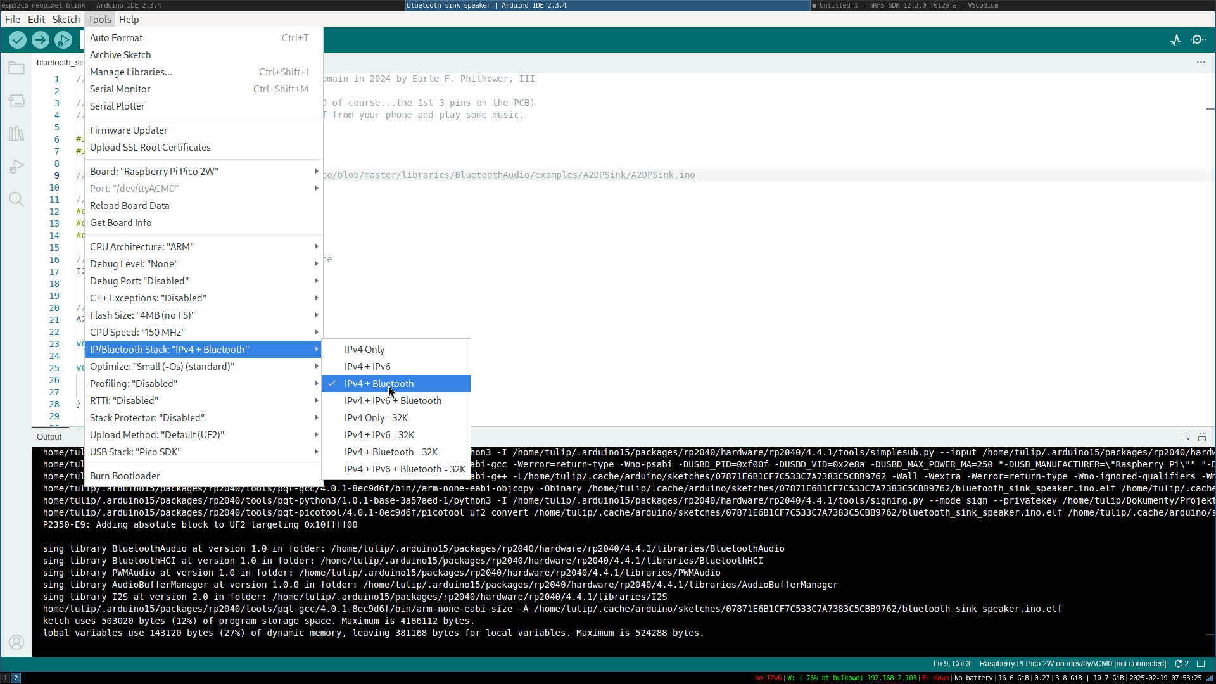1216x684 pixels.
Task: Open the Search sidebar icon
Action: coord(16,200)
